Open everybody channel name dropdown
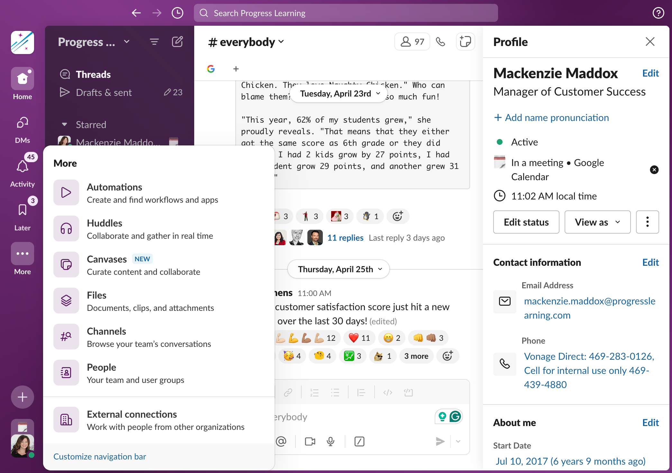The height and width of the screenshot is (473, 672). [246, 42]
